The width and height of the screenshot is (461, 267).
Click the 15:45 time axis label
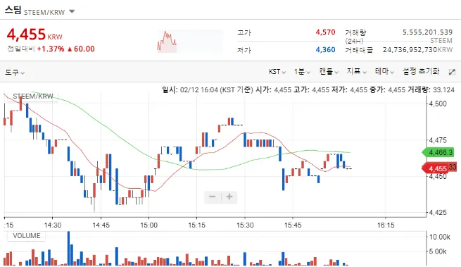[x=293, y=225]
